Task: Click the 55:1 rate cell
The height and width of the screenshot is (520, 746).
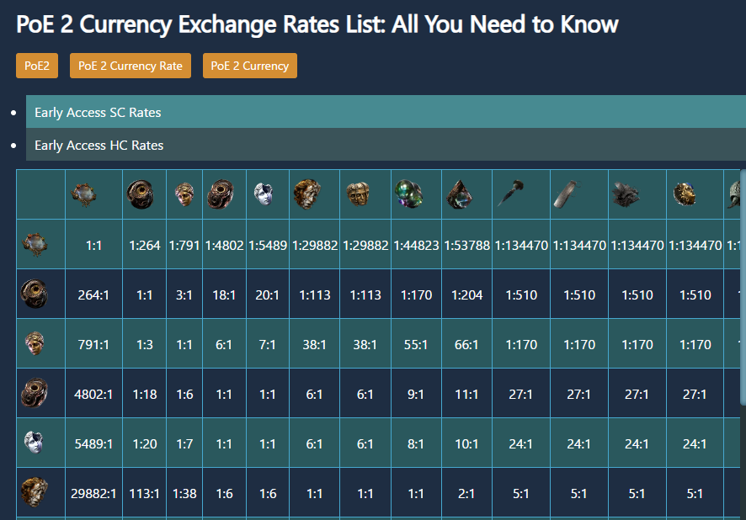Action: tap(416, 344)
